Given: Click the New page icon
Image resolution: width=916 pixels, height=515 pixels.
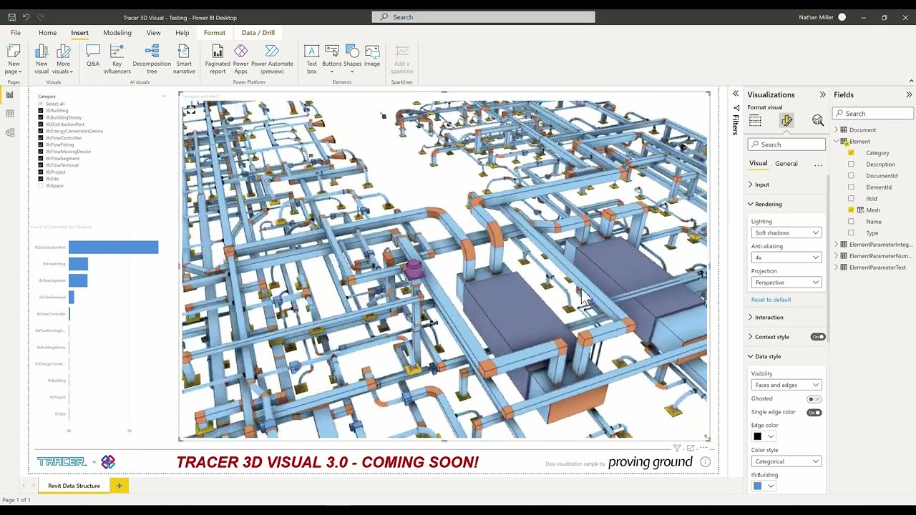Looking at the screenshot, I should [x=14, y=59].
